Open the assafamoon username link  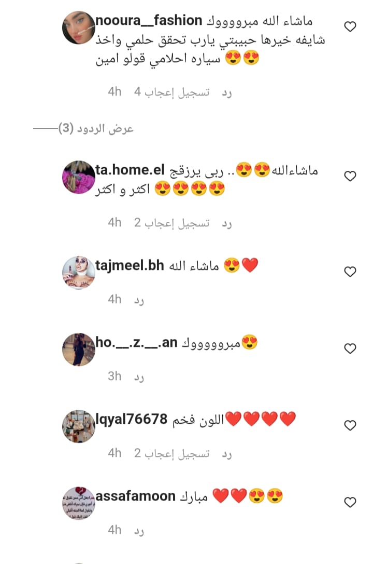coord(136,496)
